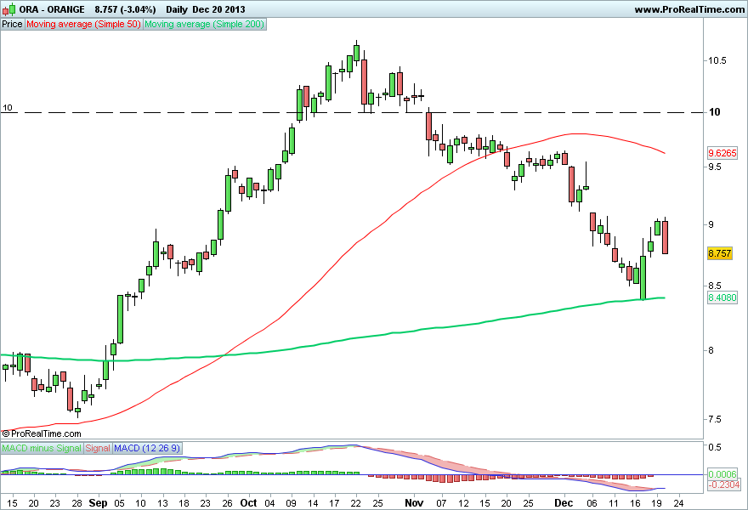748x510 pixels.
Task: Open the Moving average (Simple 50) label
Action: [83, 24]
